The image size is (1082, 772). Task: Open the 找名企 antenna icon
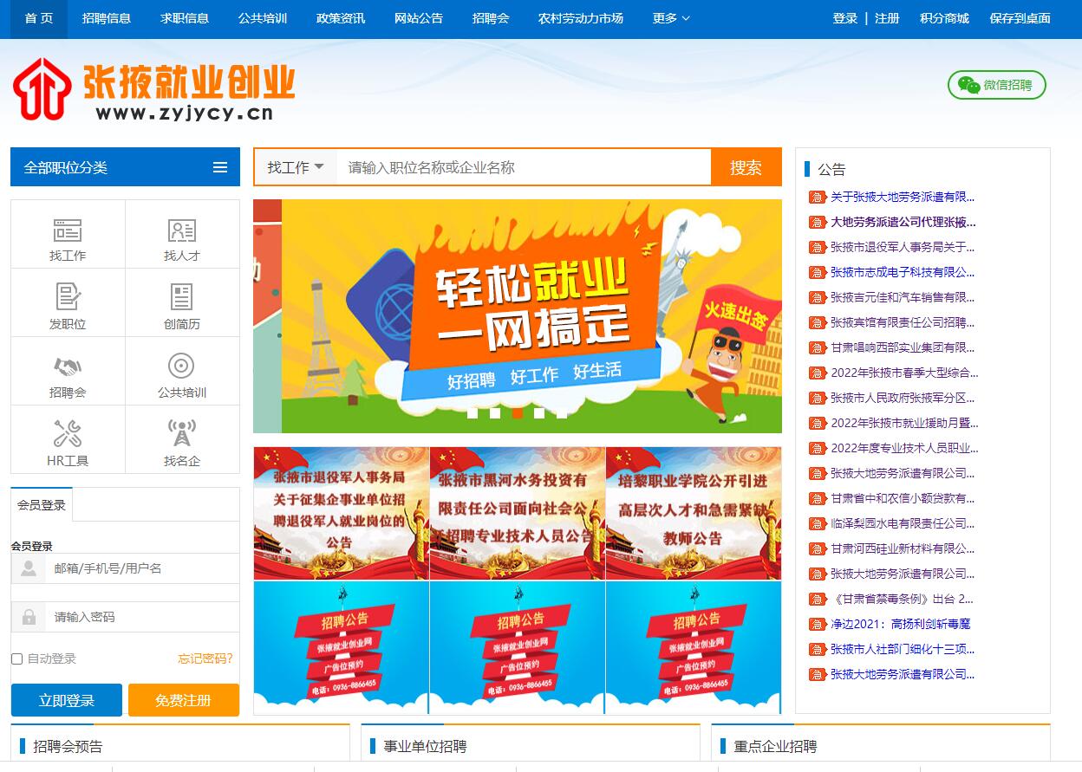click(182, 433)
